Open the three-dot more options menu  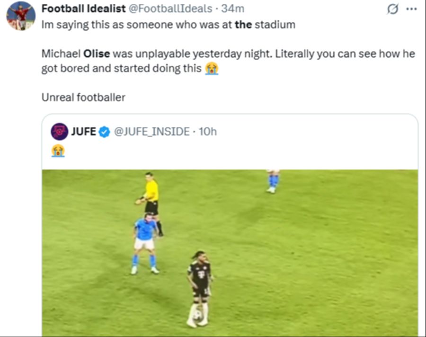[x=411, y=9]
